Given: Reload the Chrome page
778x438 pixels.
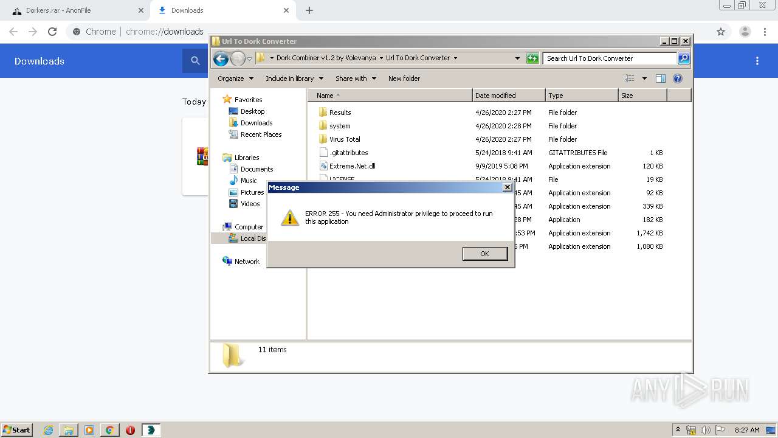Looking at the screenshot, I should point(52,32).
